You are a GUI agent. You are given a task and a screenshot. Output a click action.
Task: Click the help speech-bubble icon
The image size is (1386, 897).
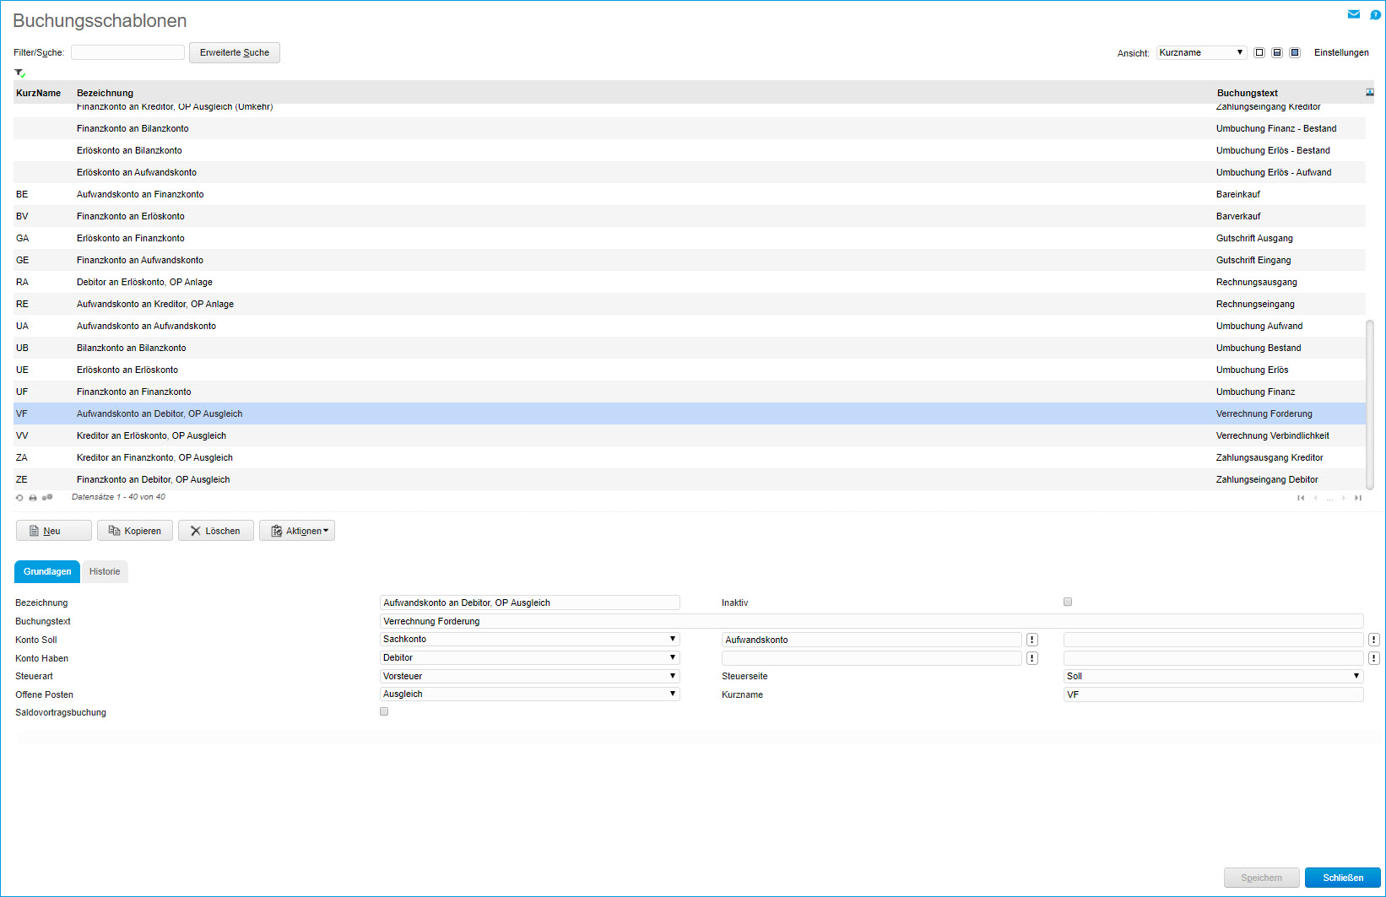tap(1374, 14)
